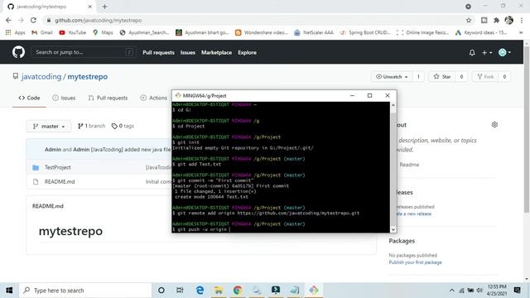The height and width of the screenshot is (298, 530).
Task: Click the git push command line in terminal
Action: pyautogui.click(x=201, y=229)
